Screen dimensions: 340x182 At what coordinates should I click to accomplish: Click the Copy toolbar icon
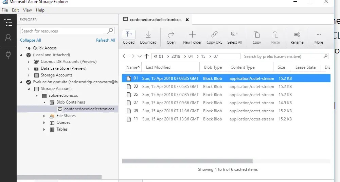click(x=256, y=34)
